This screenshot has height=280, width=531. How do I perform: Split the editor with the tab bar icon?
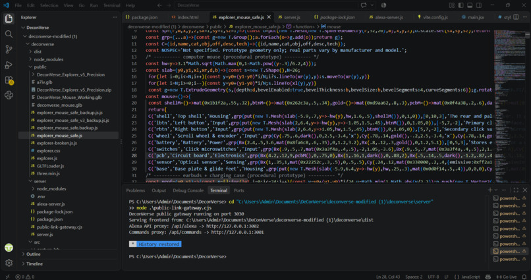click(516, 17)
